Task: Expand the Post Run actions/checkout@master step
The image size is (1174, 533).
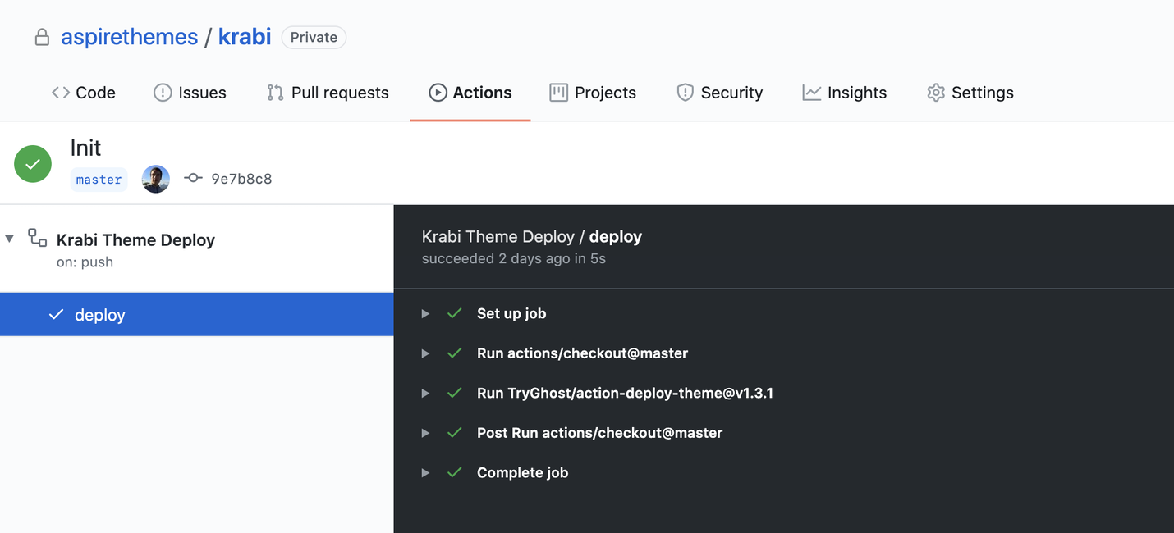Action: click(425, 433)
